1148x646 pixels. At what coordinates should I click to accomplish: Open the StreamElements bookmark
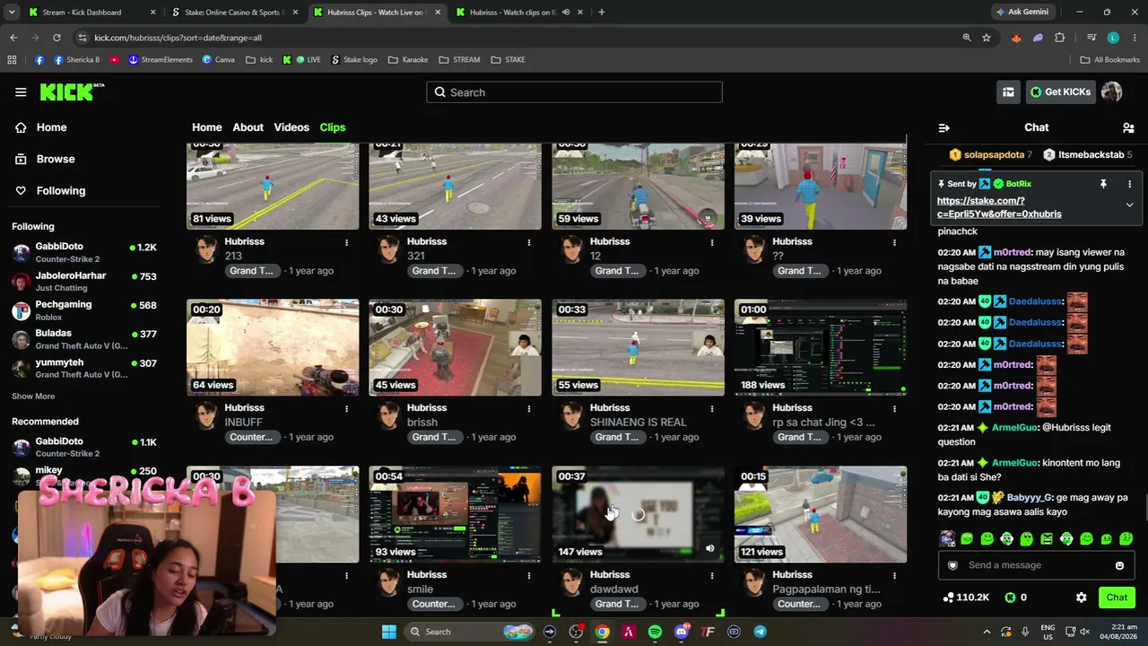point(161,60)
